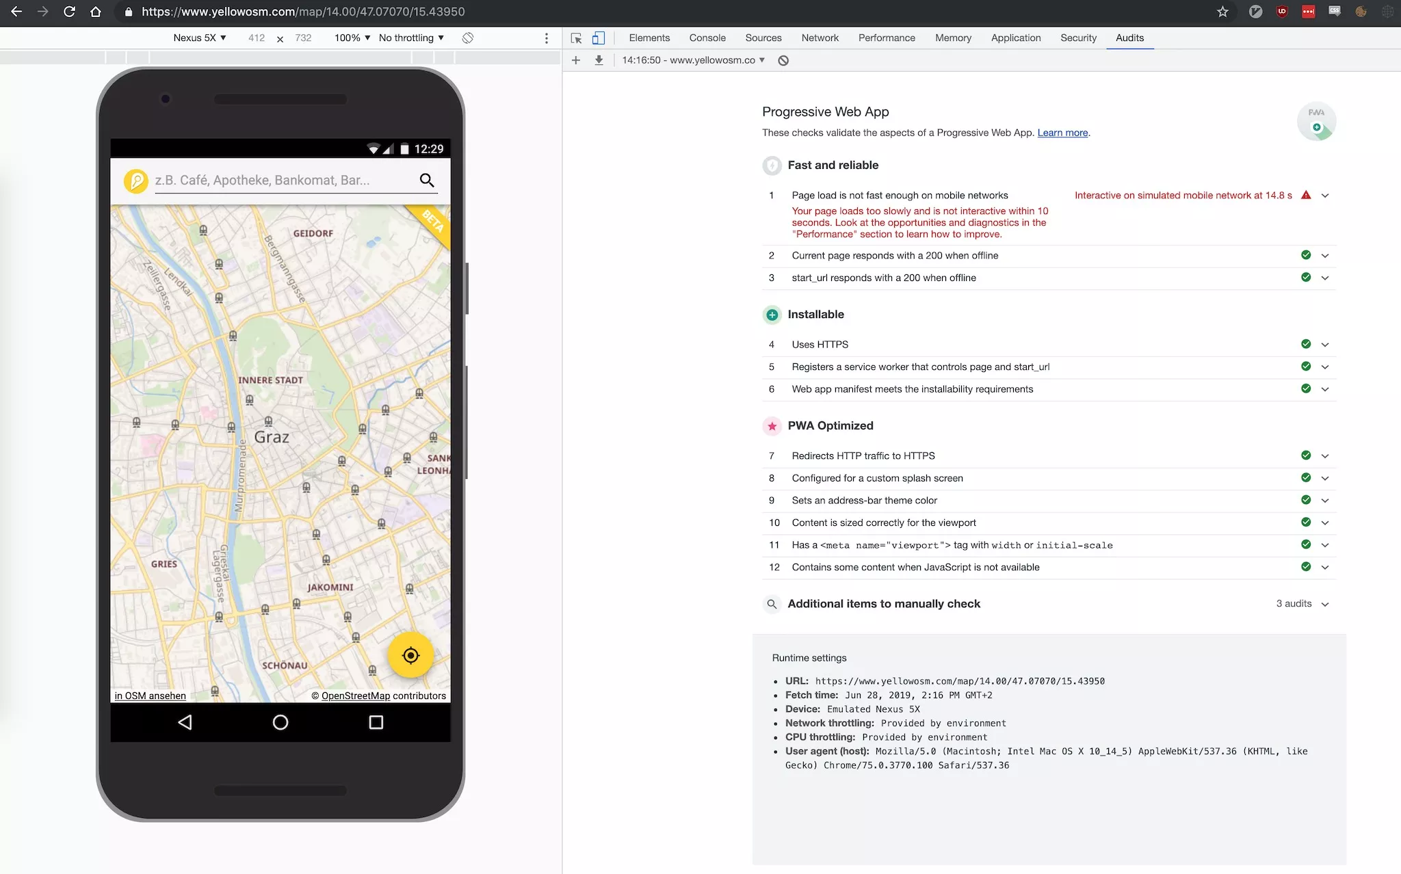The image size is (1401, 874).
Task: Click the map search magnifier icon
Action: (x=427, y=181)
